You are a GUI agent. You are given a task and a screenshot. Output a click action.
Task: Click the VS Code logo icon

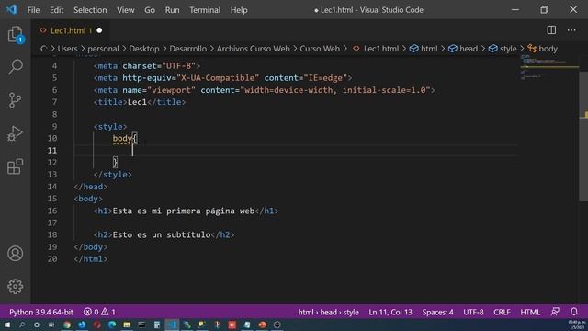click(x=11, y=9)
